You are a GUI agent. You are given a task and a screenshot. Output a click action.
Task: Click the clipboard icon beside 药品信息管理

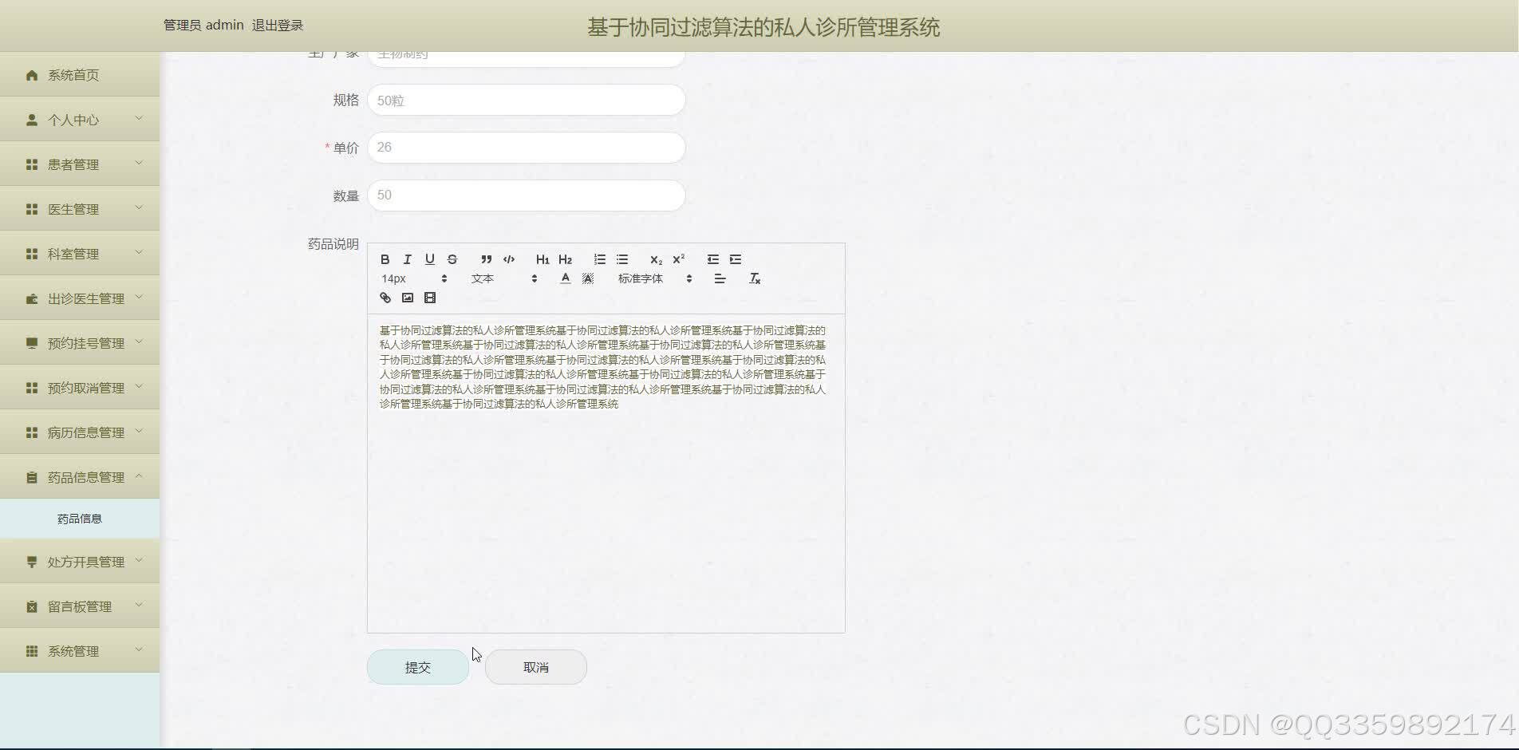pyautogui.click(x=32, y=477)
